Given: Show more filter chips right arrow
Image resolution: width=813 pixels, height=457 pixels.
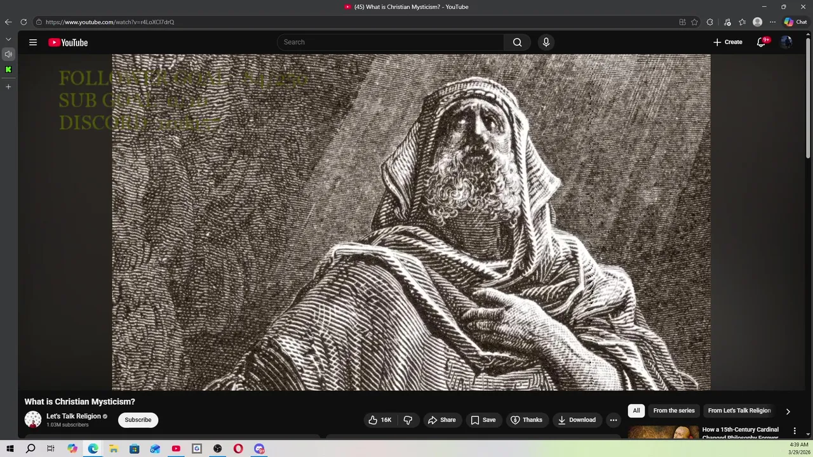Looking at the screenshot, I should 788,411.
